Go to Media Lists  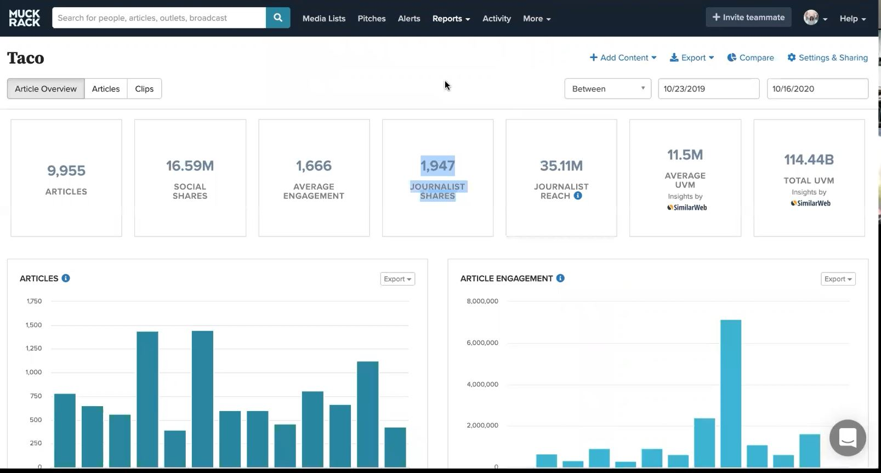pos(324,18)
